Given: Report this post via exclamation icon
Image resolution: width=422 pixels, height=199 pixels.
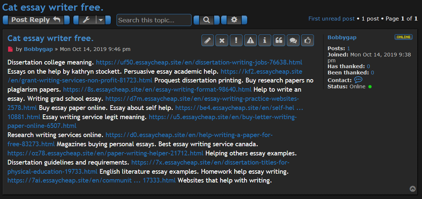Looking at the screenshot, I should [236, 41].
